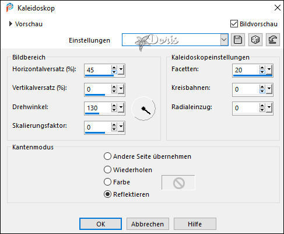
Task: Save the preset with the floppy disk icon
Action: pyautogui.click(x=238, y=40)
